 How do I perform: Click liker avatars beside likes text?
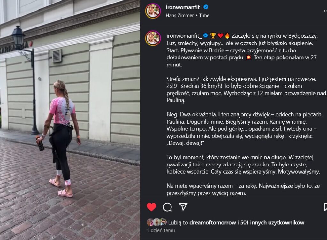156,222
